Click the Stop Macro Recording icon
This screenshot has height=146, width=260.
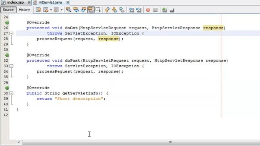click(x=155, y=10)
